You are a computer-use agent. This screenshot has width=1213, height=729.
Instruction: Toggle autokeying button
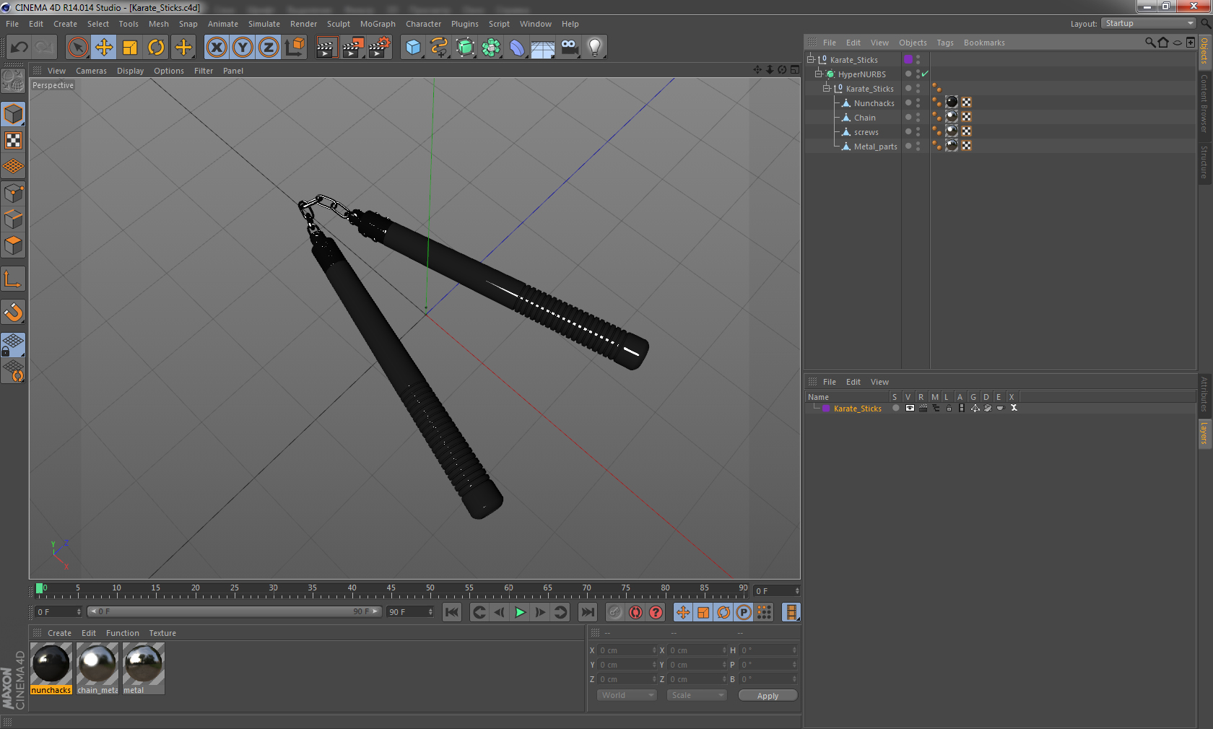tap(635, 612)
